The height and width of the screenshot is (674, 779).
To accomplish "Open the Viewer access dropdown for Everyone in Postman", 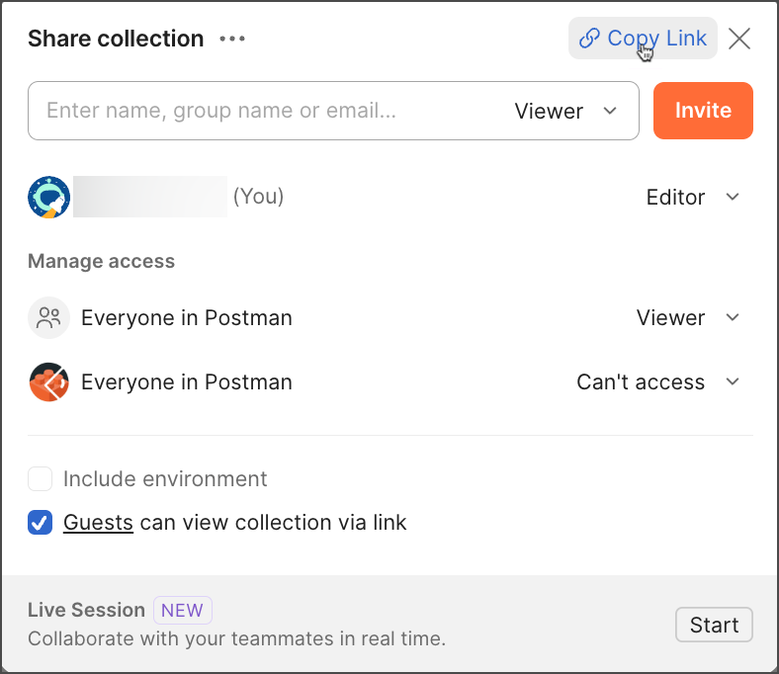I will coord(687,318).
